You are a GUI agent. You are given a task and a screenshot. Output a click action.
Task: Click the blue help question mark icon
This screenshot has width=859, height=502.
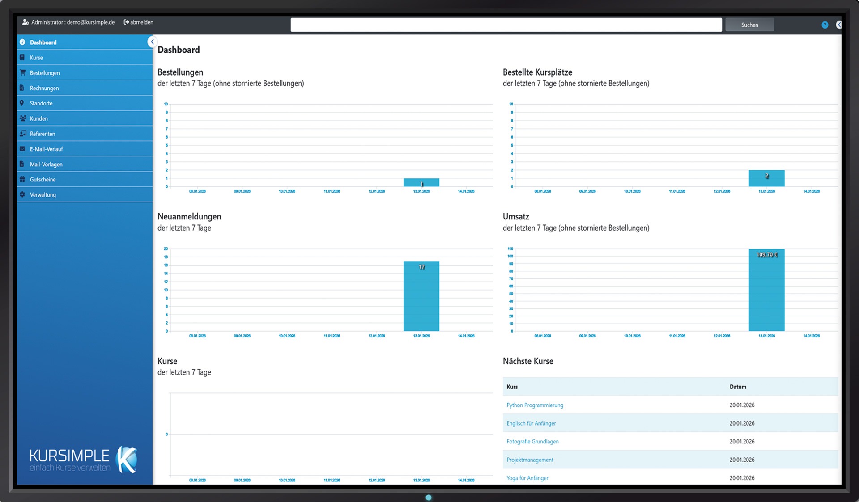tap(825, 25)
